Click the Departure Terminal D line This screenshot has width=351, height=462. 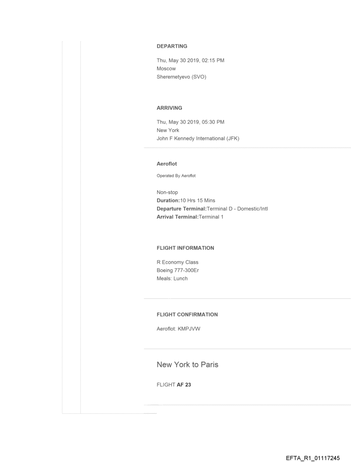click(x=212, y=209)
